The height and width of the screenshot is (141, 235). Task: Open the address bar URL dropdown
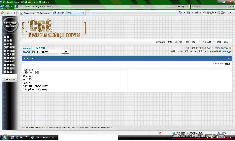tap(179, 6)
